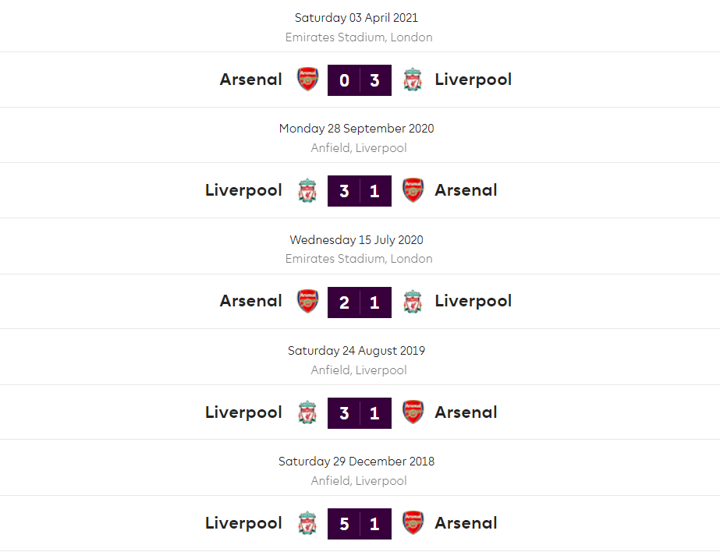Select Liverpool's crest in the 29 December 2018 match
This screenshot has height=559, width=720.
(x=308, y=523)
